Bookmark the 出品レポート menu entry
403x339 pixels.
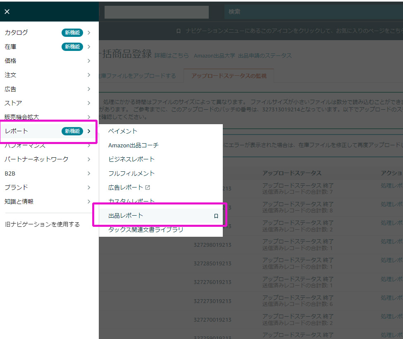[216, 216]
